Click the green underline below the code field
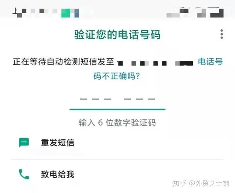Image resolution: width=235 pixels, height=193 pixels. (x=117, y=109)
